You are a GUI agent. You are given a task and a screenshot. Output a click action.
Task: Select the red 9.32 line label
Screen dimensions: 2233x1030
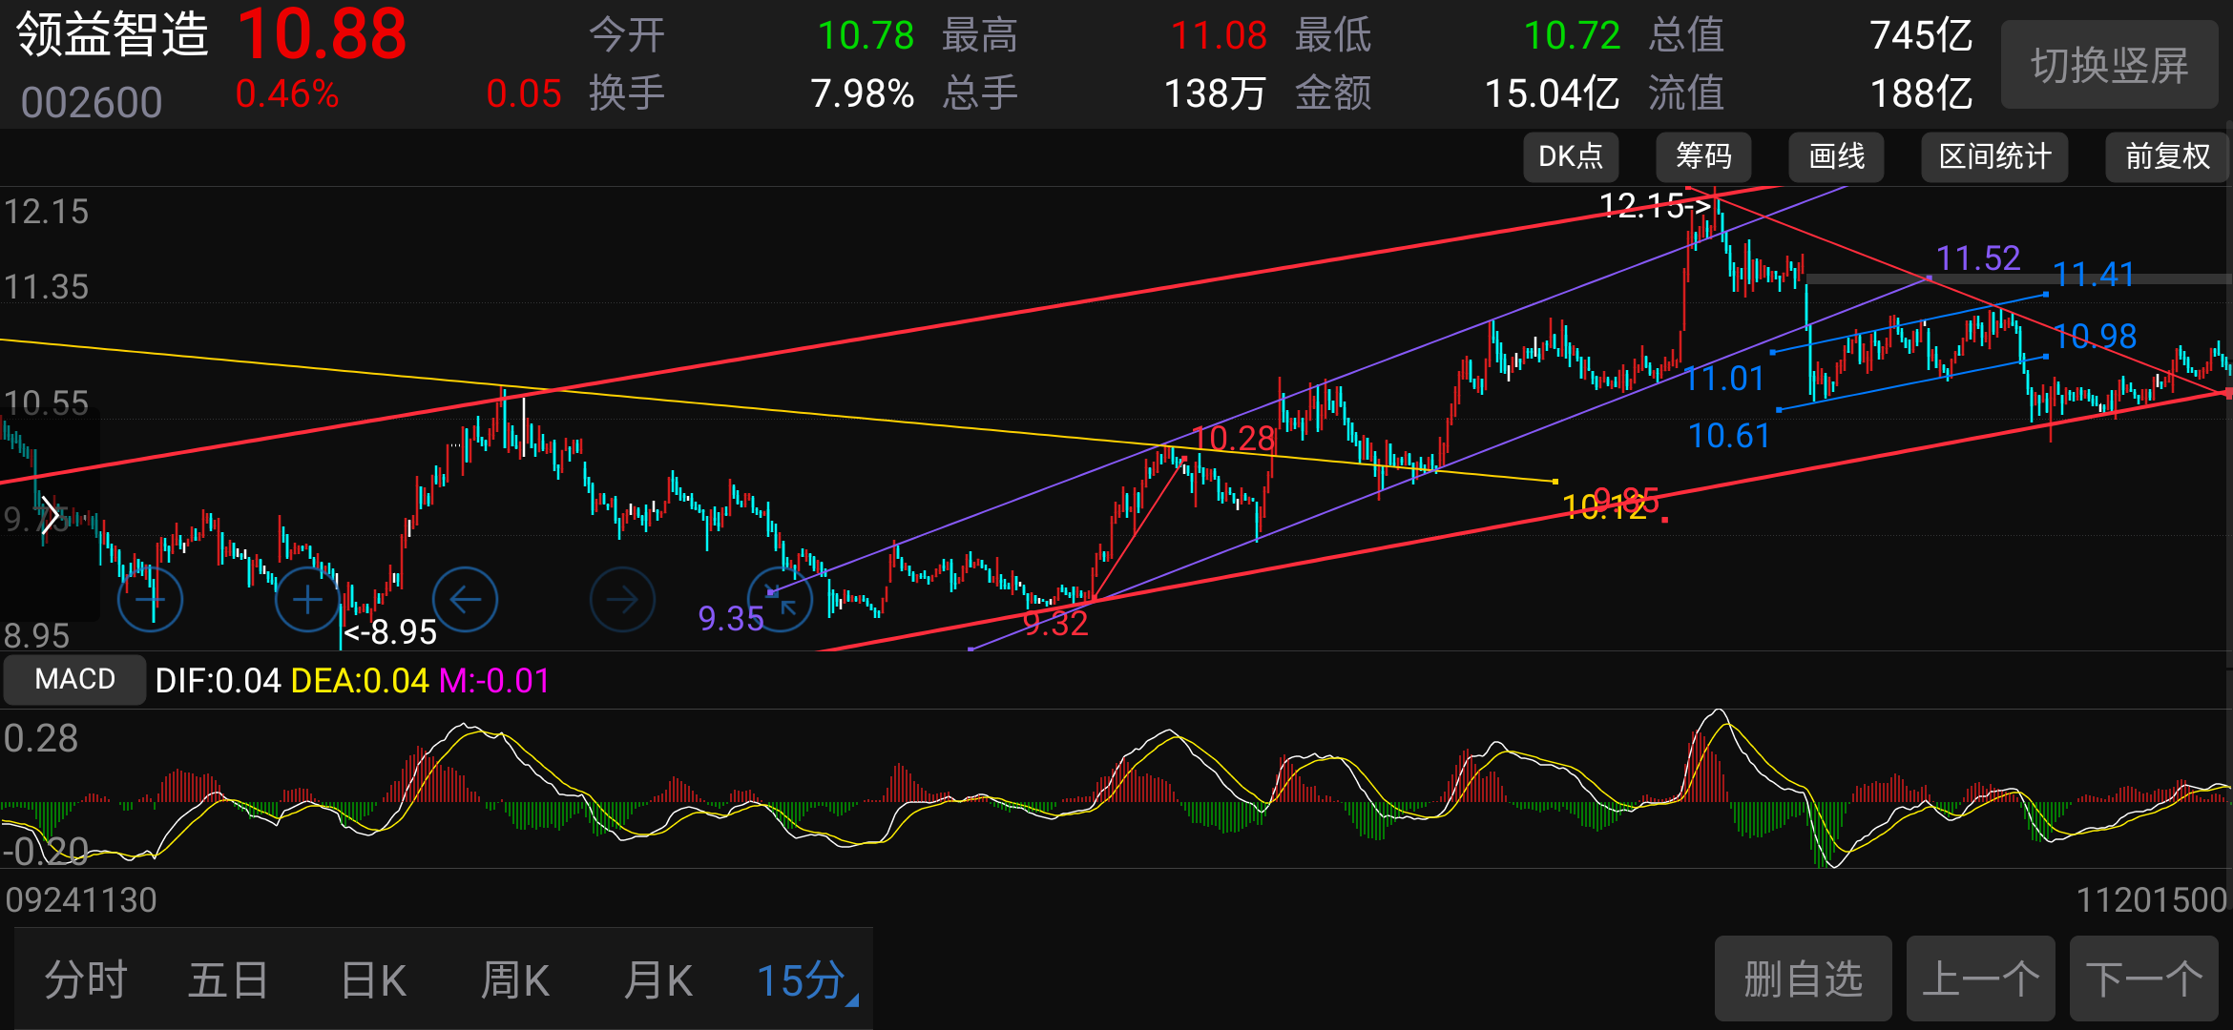(1055, 624)
